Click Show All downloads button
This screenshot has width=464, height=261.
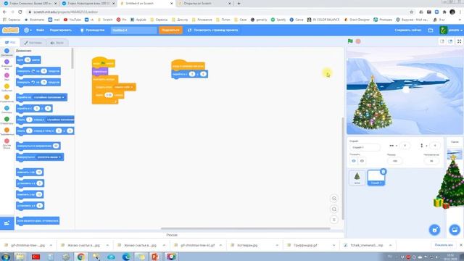(x=444, y=245)
